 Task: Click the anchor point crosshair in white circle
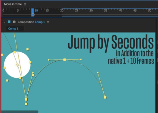[x=17, y=65]
